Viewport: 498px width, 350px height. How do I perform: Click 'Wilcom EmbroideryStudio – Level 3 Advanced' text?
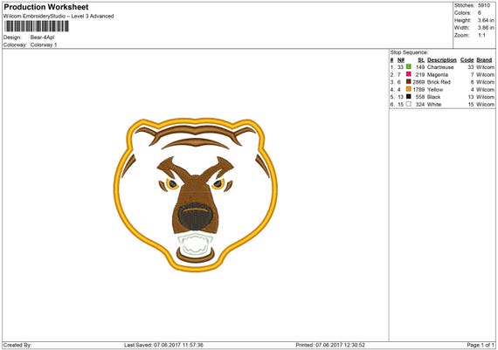(59, 17)
